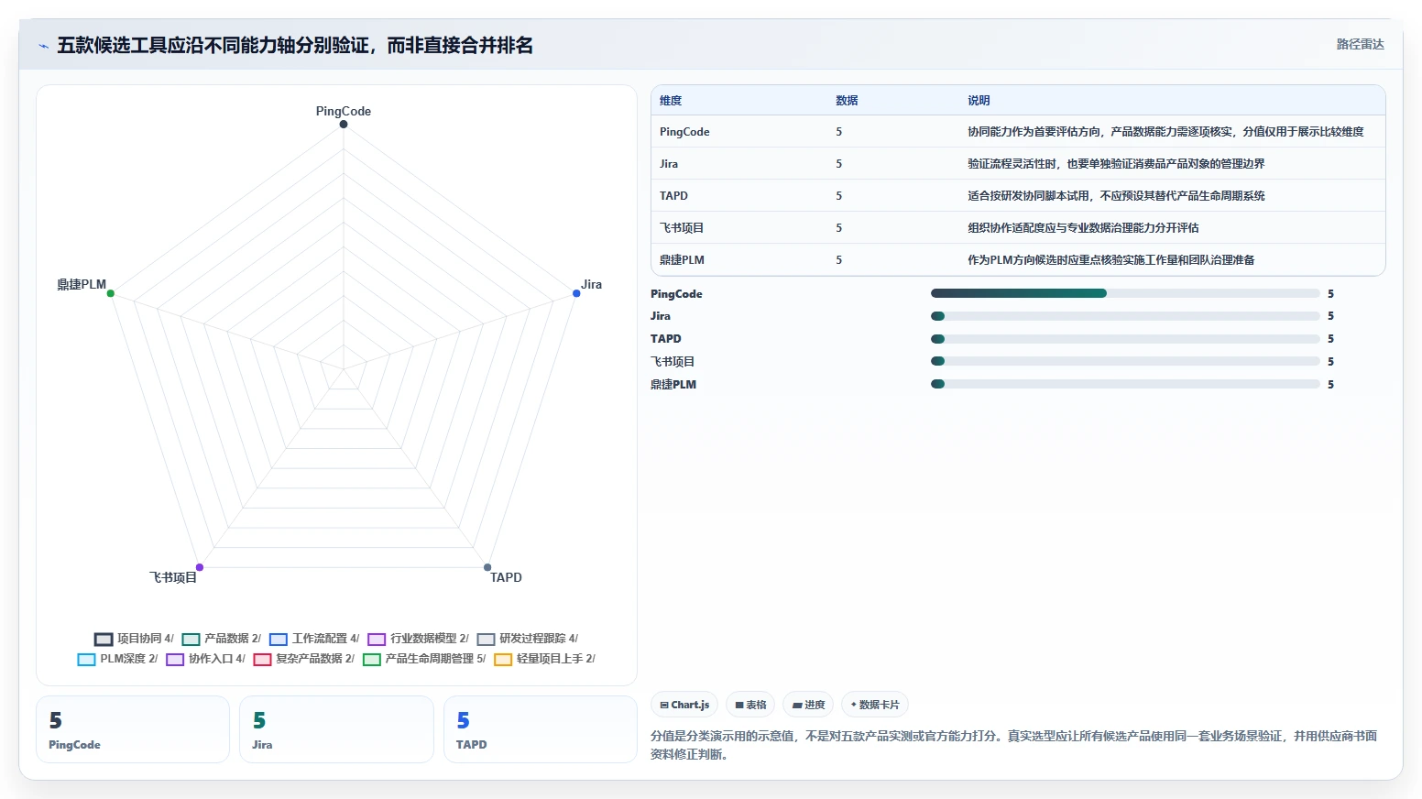Click the 飞书项目 radar axis point
The height and width of the screenshot is (799, 1422).
point(200,567)
